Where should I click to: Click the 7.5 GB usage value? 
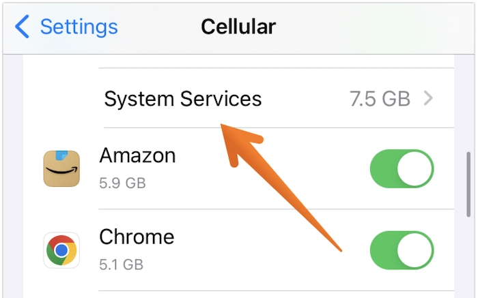tap(380, 99)
